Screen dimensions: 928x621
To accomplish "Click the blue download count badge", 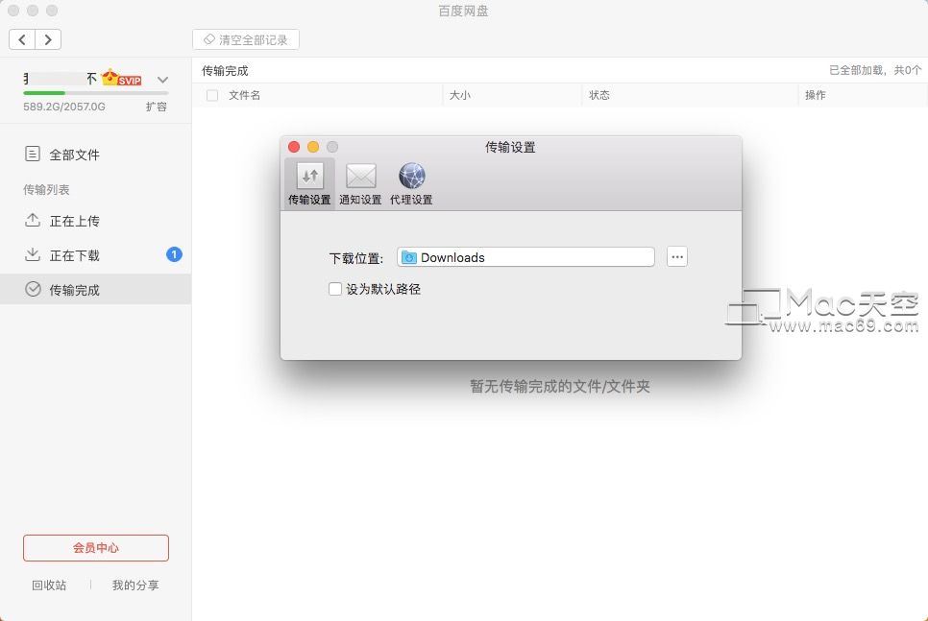I will point(174,254).
